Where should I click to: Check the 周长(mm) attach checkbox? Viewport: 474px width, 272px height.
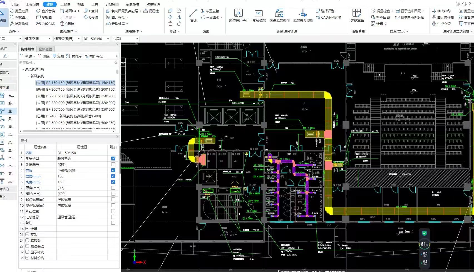(x=113, y=194)
